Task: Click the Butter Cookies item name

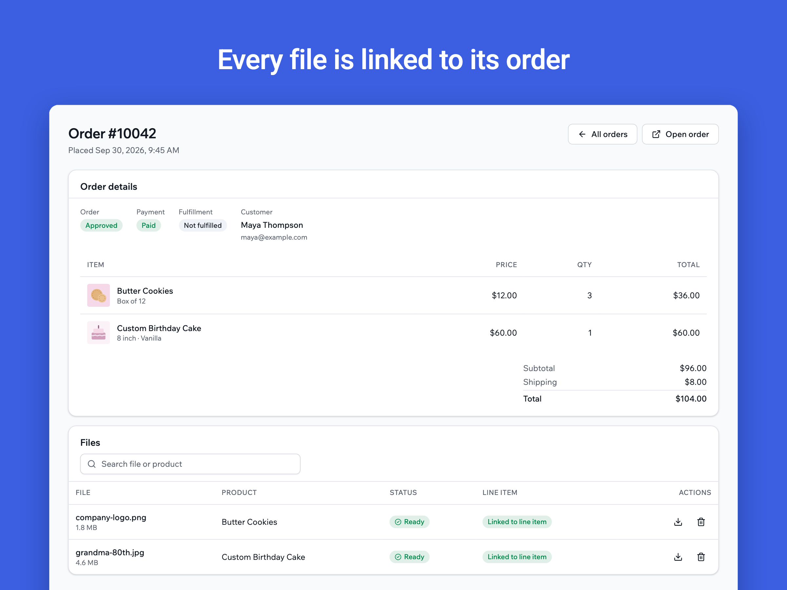Action: [x=145, y=291]
